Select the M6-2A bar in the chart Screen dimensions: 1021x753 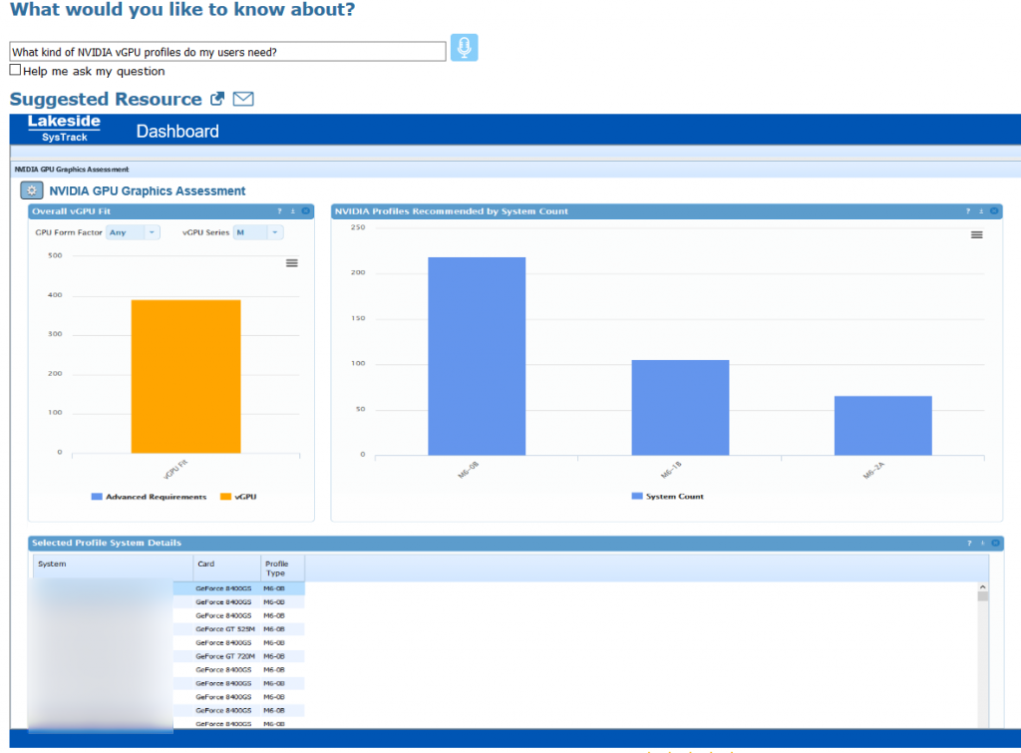[883, 425]
